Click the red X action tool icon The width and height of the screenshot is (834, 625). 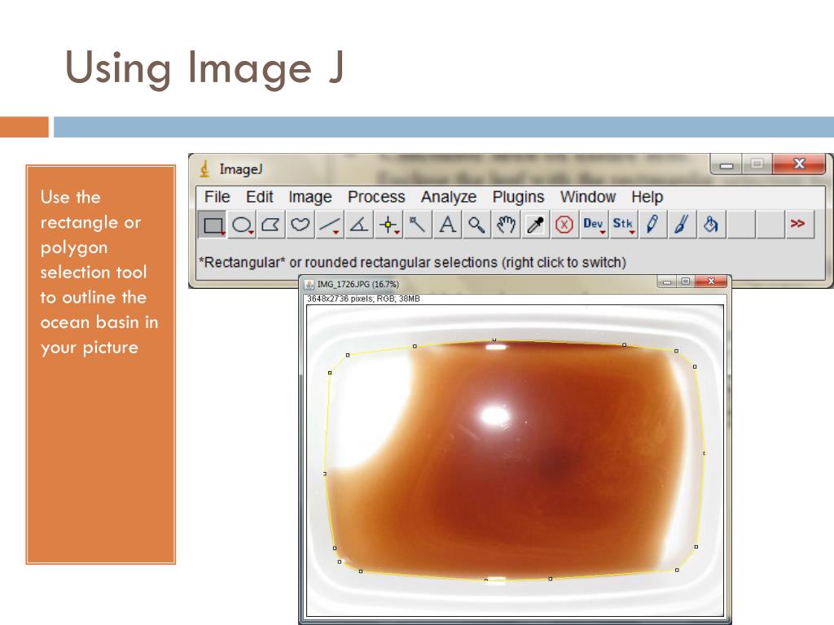[564, 225]
